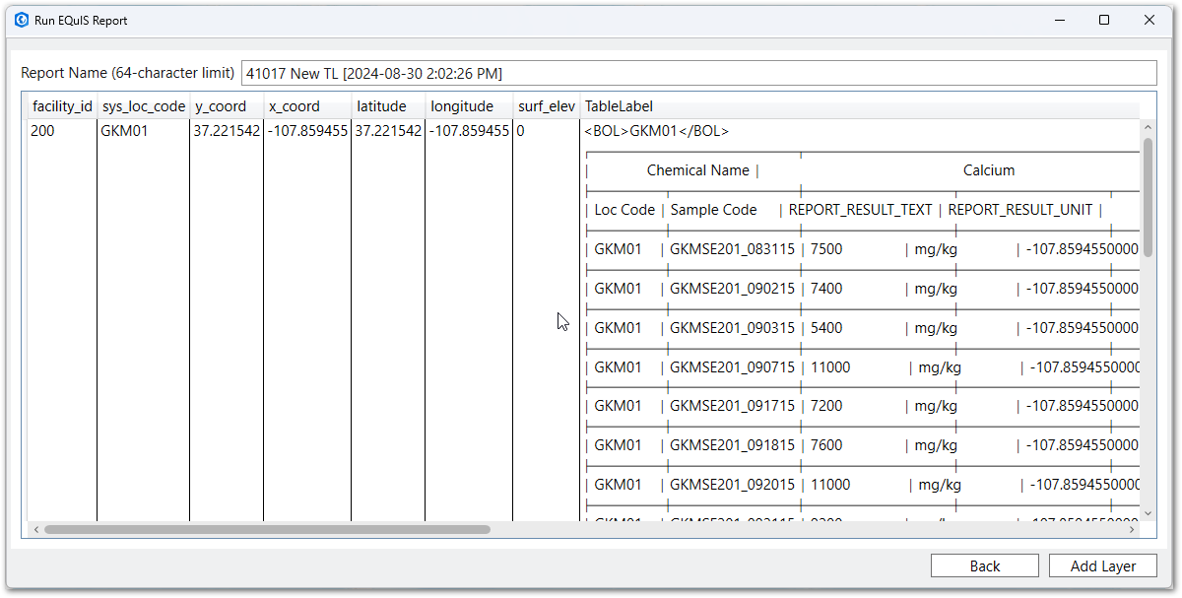This screenshot has width=1182, height=598.
Task: Close the Run EQuIS Report window
Action: [x=1149, y=20]
